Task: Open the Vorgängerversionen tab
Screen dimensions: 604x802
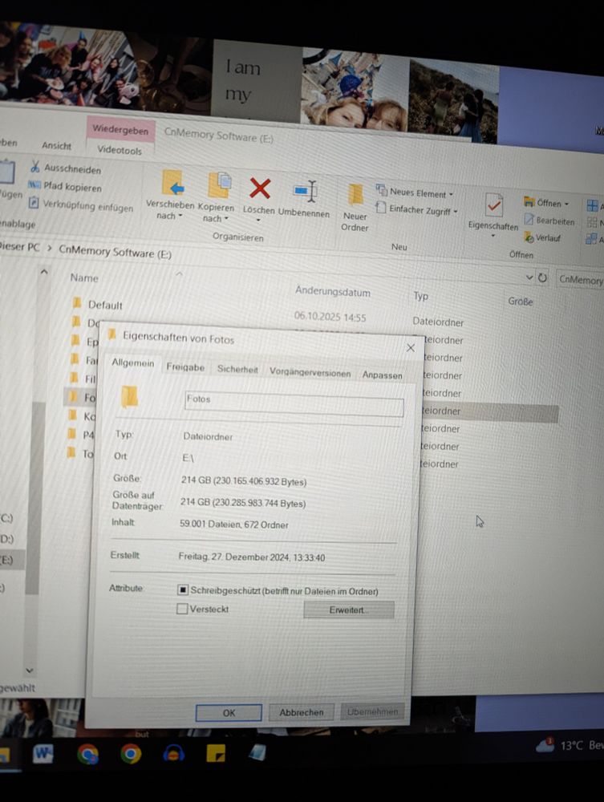Action: point(310,373)
